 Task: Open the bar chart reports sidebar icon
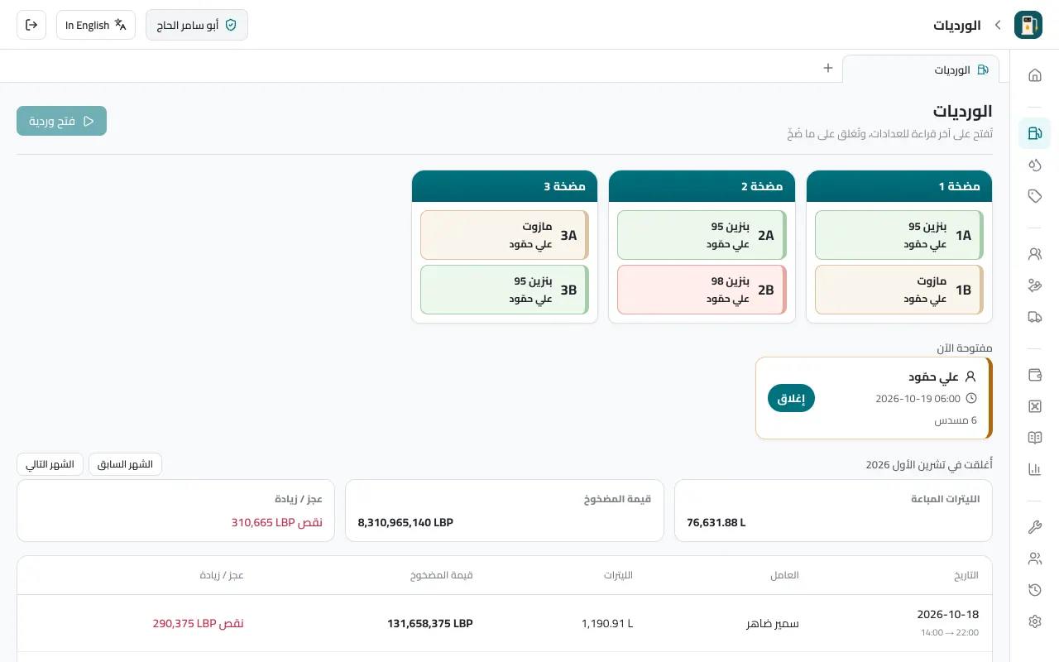1034,469
